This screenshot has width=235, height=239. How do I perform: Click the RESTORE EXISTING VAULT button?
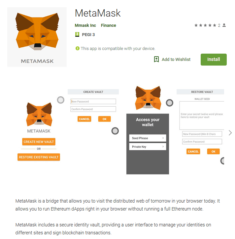coord(39,157)
